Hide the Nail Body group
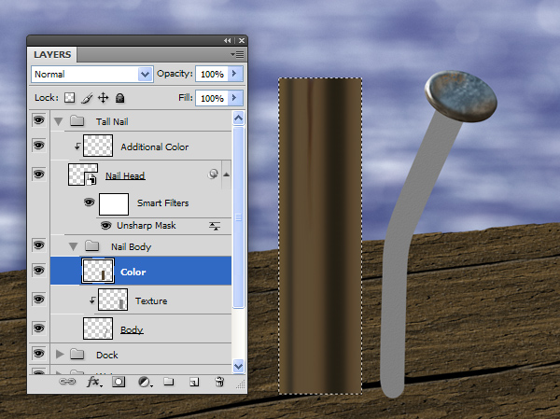The width and height of the screenshot is (560, 419). click(x=39, y=245)
